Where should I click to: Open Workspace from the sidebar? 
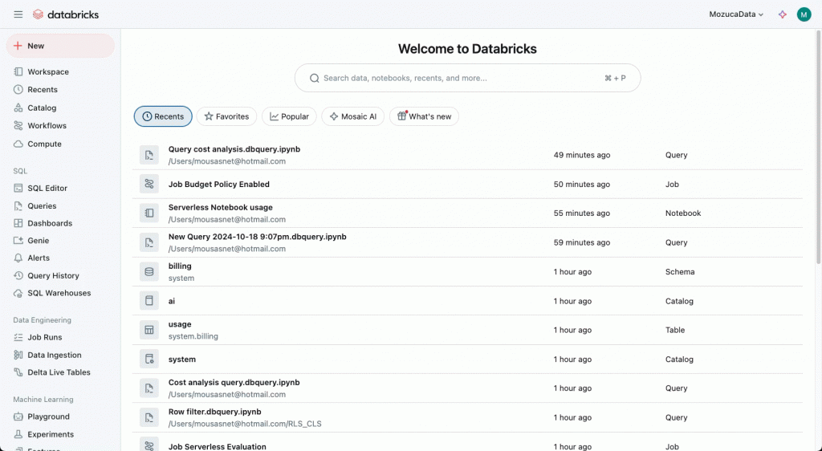tap(48, 72)
